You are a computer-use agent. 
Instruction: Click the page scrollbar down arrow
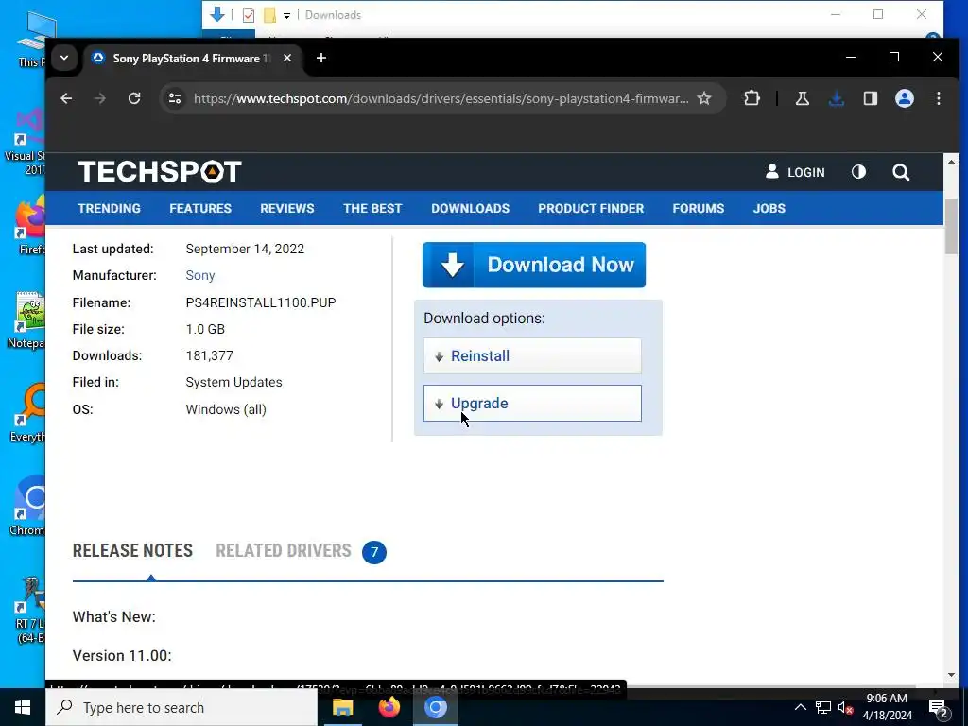pos(951,675)
